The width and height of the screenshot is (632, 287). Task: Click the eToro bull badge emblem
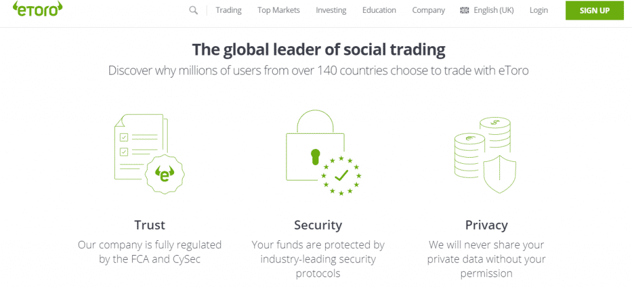[165, 175]
